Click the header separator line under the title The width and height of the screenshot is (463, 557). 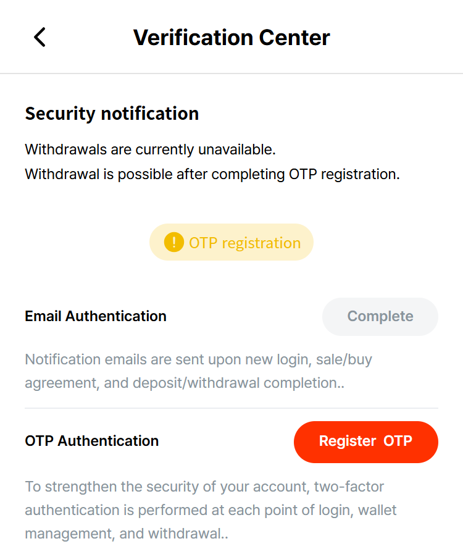click(231, 73)
